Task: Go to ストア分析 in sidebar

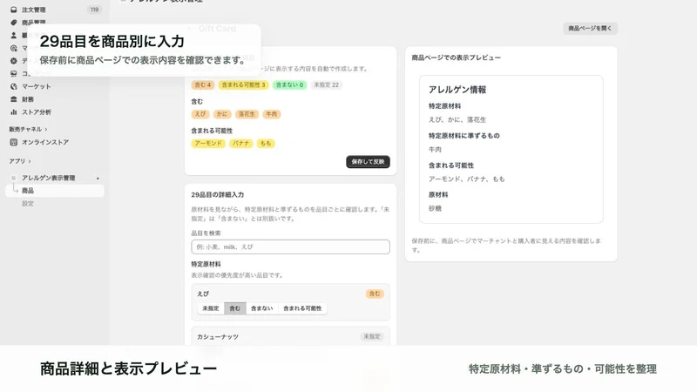Action: coord(37,112)
